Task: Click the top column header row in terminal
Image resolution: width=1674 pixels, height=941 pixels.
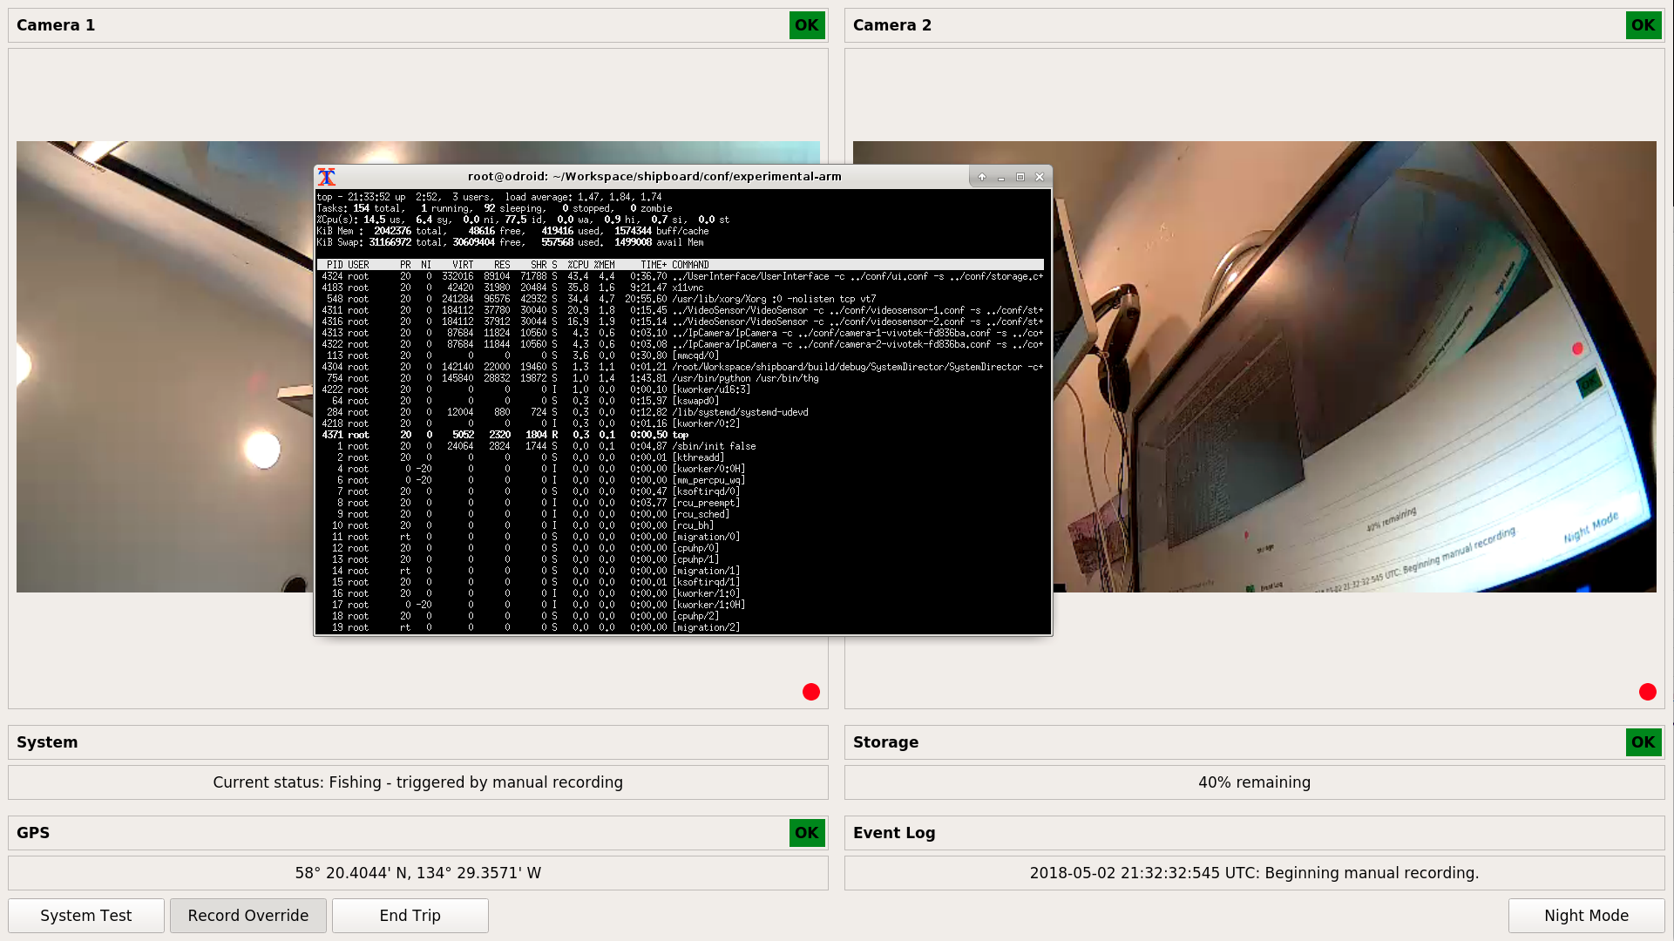Action: click(681, 265)
